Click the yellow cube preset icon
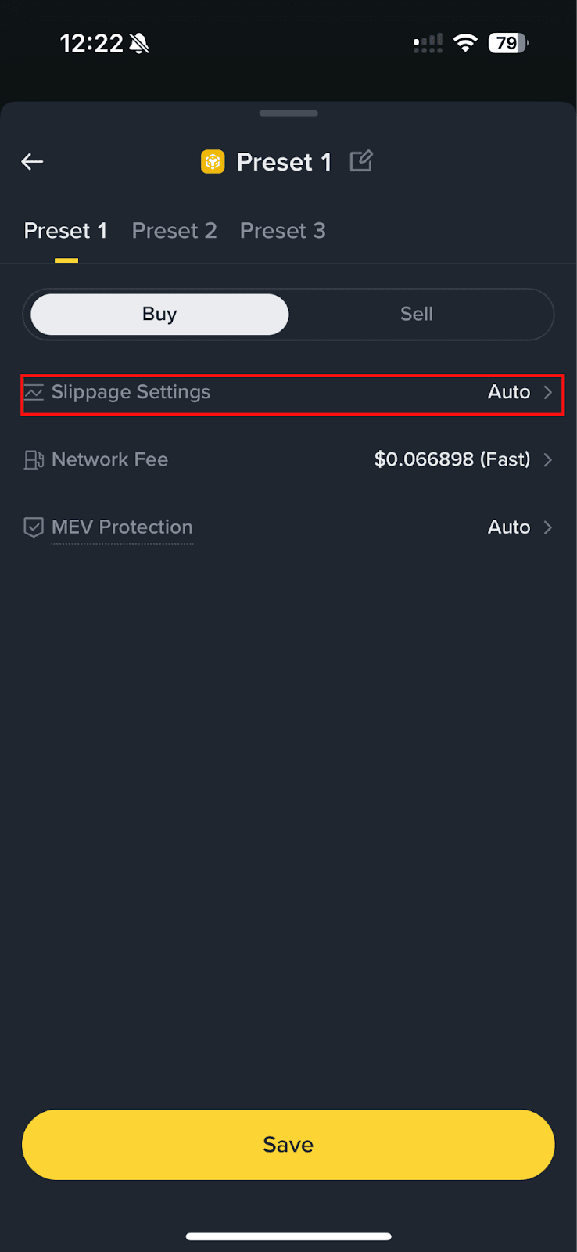577x1252 pixels. [212, 161]
